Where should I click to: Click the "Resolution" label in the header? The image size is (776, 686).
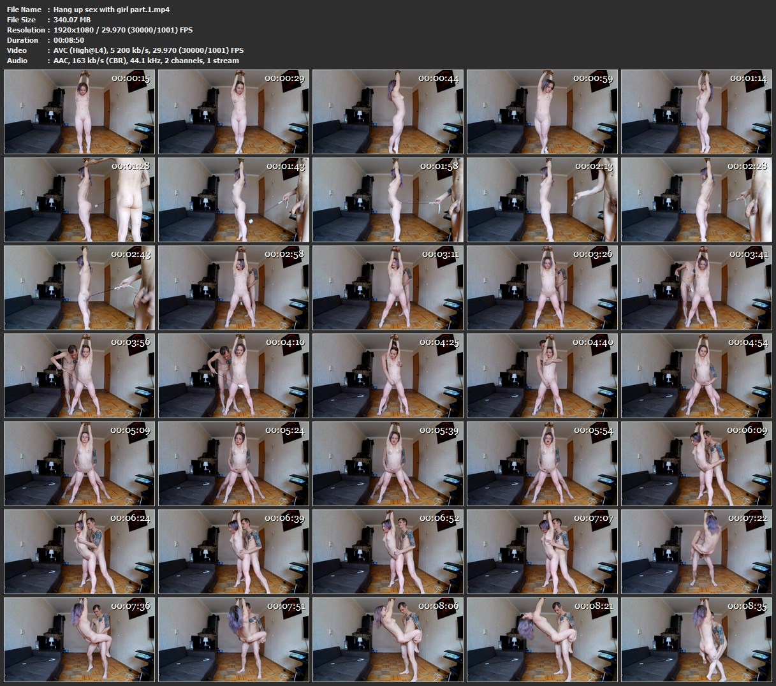[x=26, y=30]
